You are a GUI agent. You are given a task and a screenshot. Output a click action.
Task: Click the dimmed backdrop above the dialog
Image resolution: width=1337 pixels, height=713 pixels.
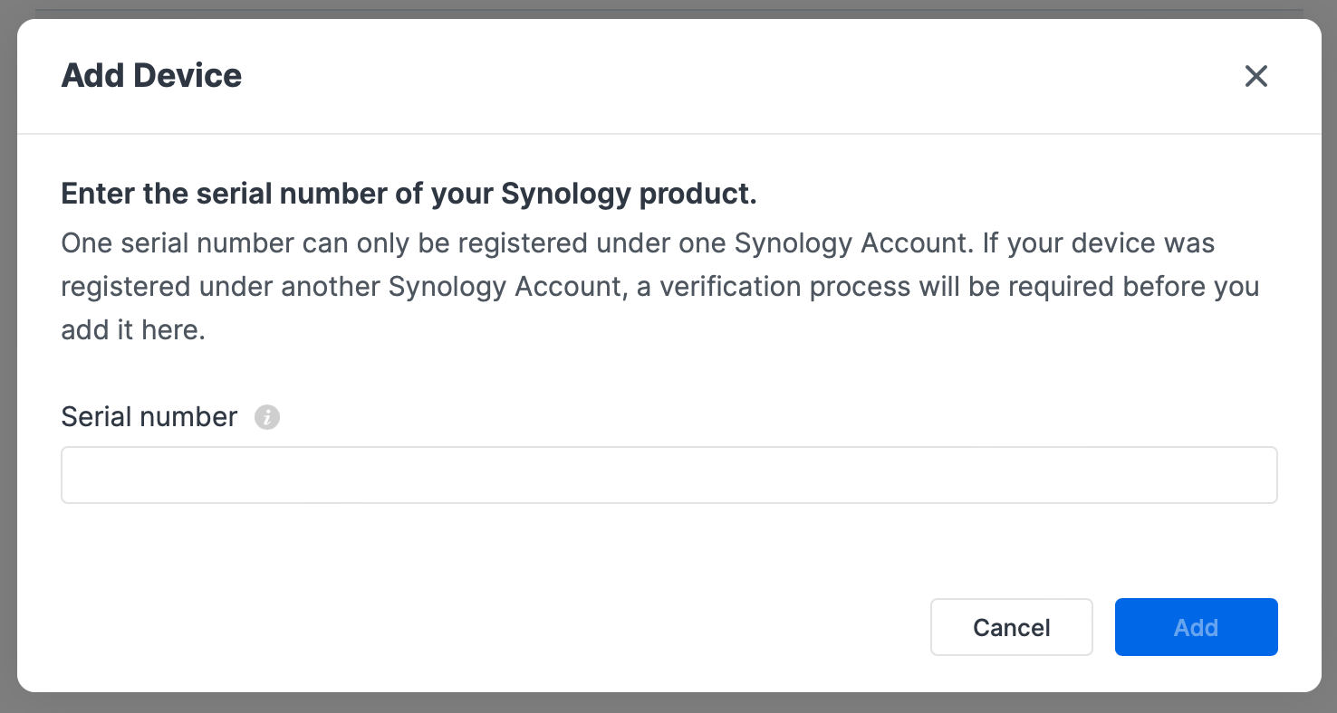coord(668,8)
